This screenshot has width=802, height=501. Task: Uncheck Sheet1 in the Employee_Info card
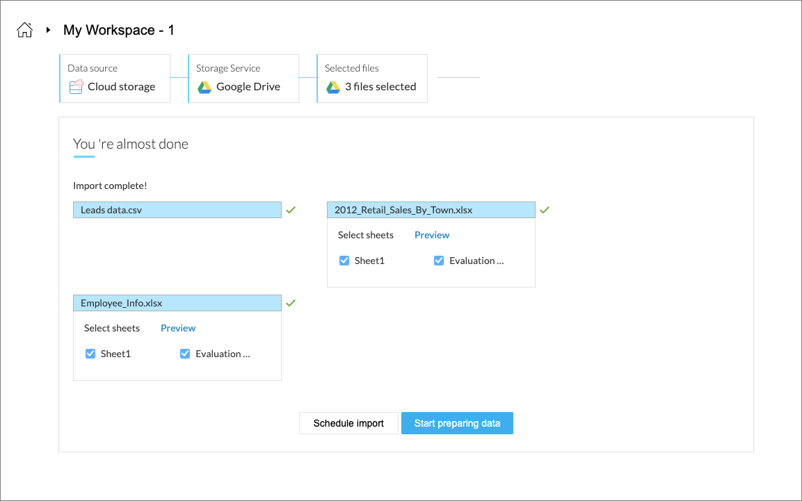(90, 353)
